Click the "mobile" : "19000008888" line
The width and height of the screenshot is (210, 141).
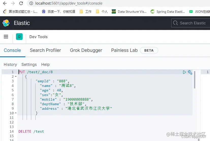click(66, 99)
